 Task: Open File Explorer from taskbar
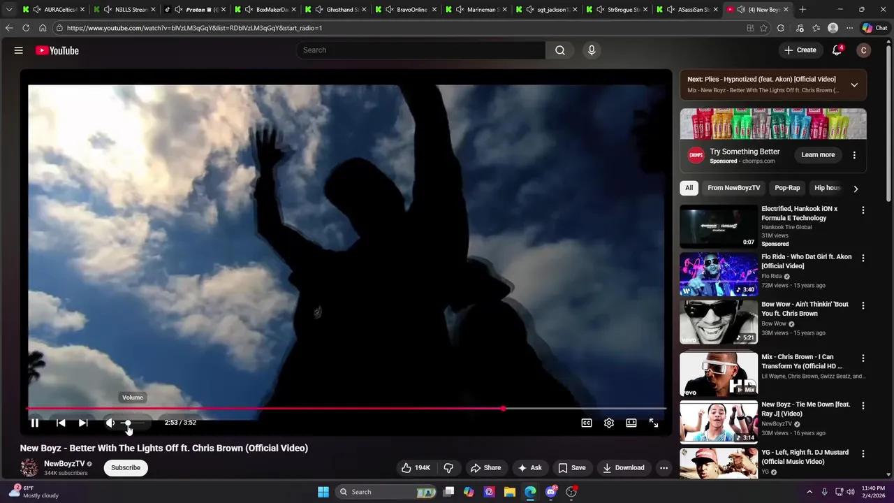[x=510, y=492]
